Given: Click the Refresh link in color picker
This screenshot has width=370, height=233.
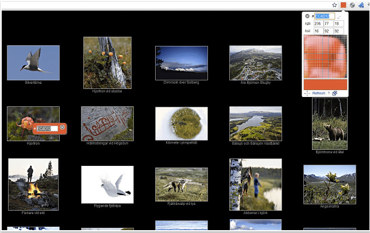Looking at the screenshot, I should tap(318, 94).
